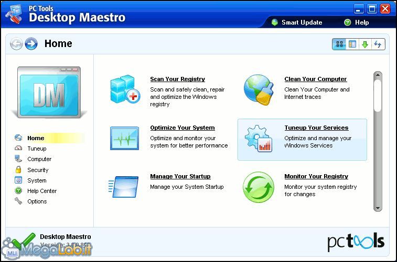Open the Scan Your Registry link
This screenshot has width=397, height=262.
[177, 79]
